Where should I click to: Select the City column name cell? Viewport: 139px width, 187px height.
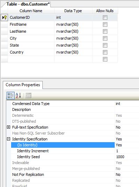(31, 38)
